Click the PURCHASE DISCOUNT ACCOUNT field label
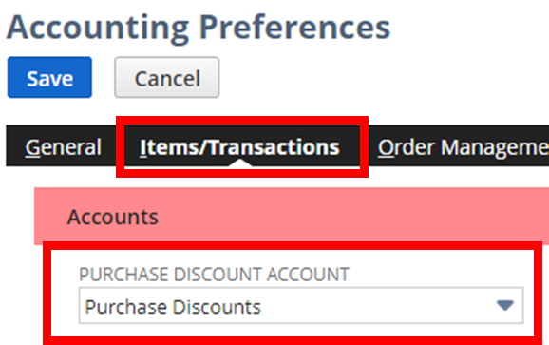Viewport: 549px width, 345px height. coord(214,275)
